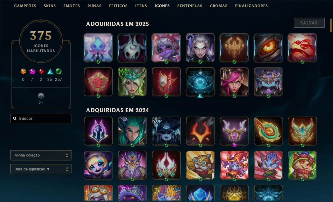Click the green common rarity gem filter
Image resolution: width=333 pixels, height=202 pixels.
pos(59,71)
